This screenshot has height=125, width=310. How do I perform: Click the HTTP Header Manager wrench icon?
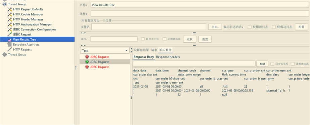click(10, 19)
